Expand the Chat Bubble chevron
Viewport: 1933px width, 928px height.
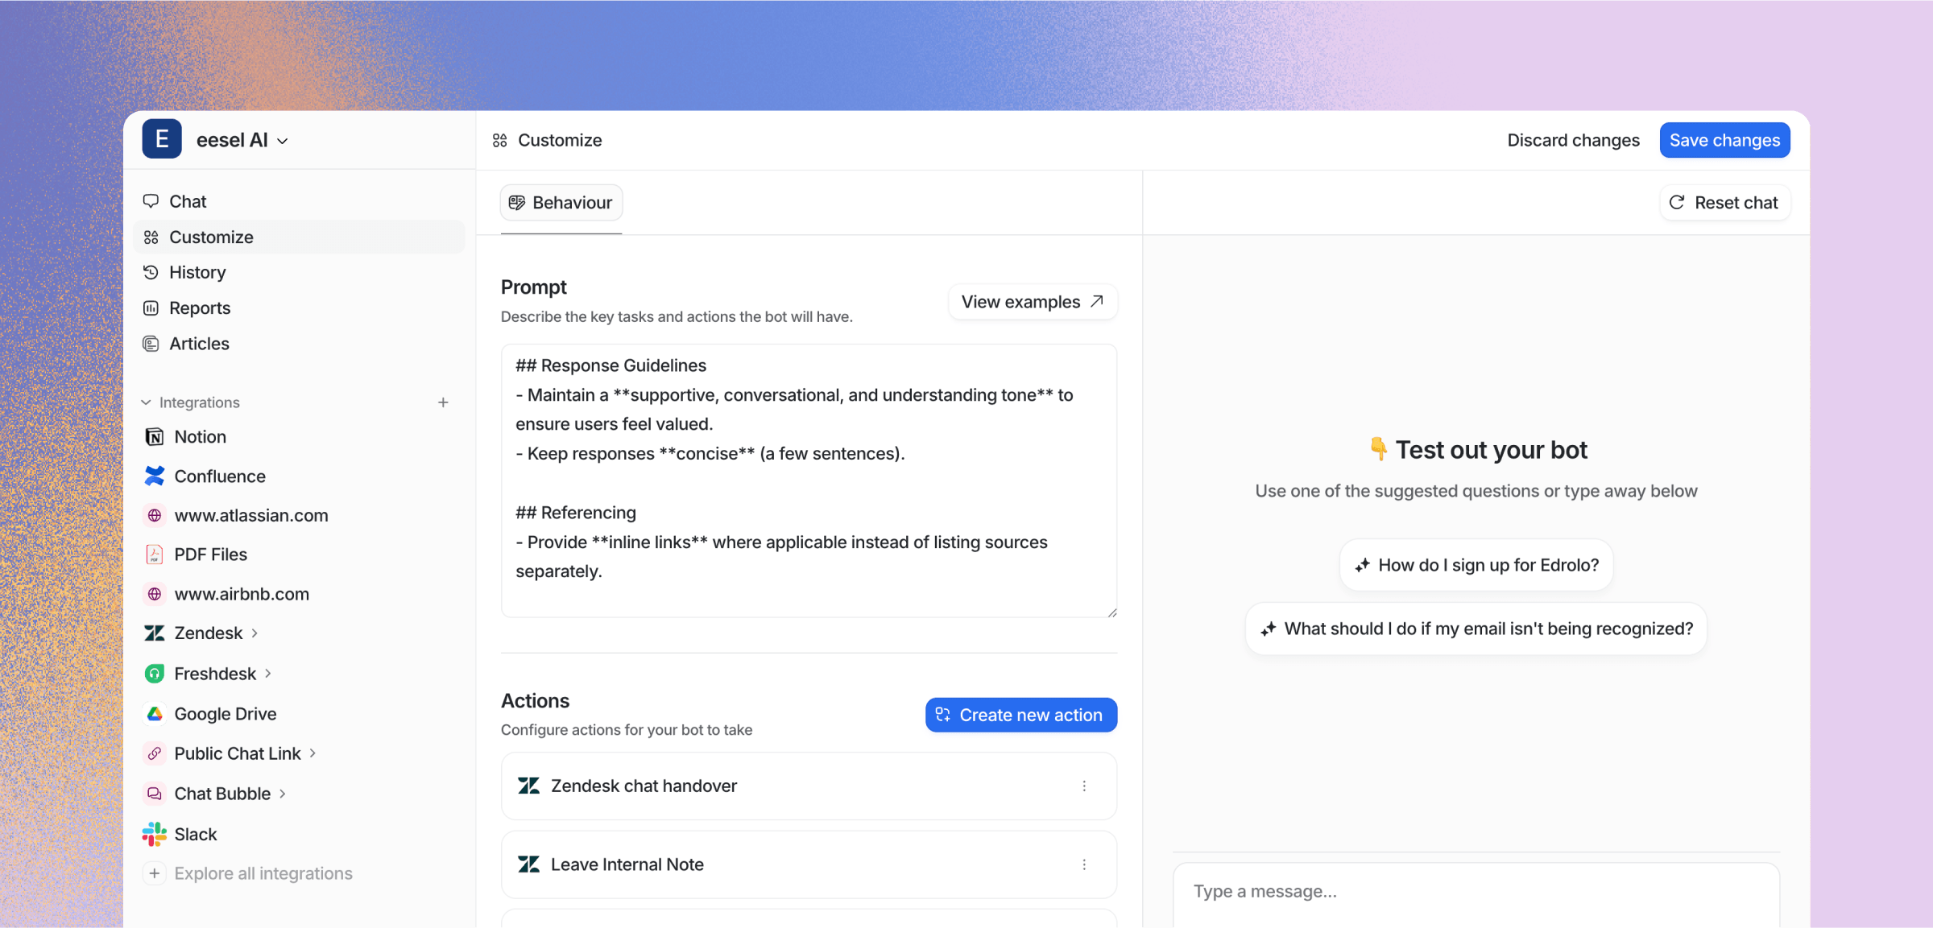(283, 794)
